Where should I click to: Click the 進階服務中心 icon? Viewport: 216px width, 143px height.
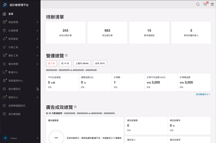(4, 81)
